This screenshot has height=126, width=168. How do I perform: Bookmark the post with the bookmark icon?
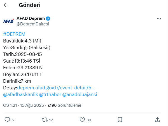[120, 120]
